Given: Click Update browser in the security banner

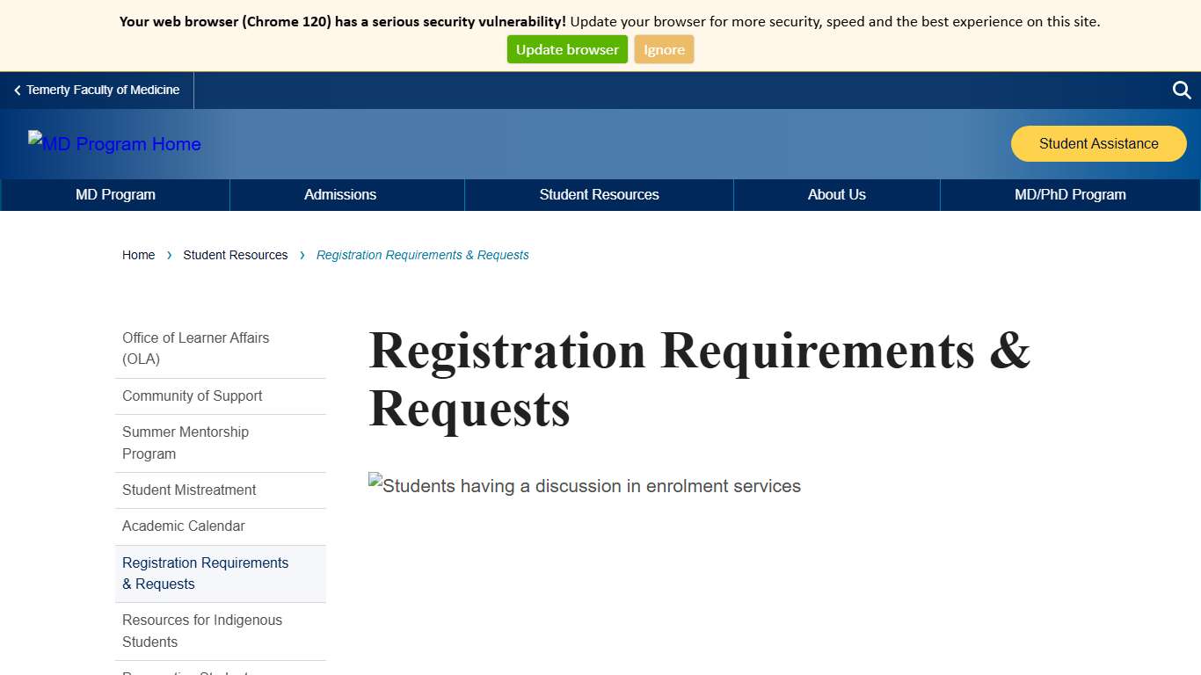Looking at the screenshot, I should click(x=566, y=49).
